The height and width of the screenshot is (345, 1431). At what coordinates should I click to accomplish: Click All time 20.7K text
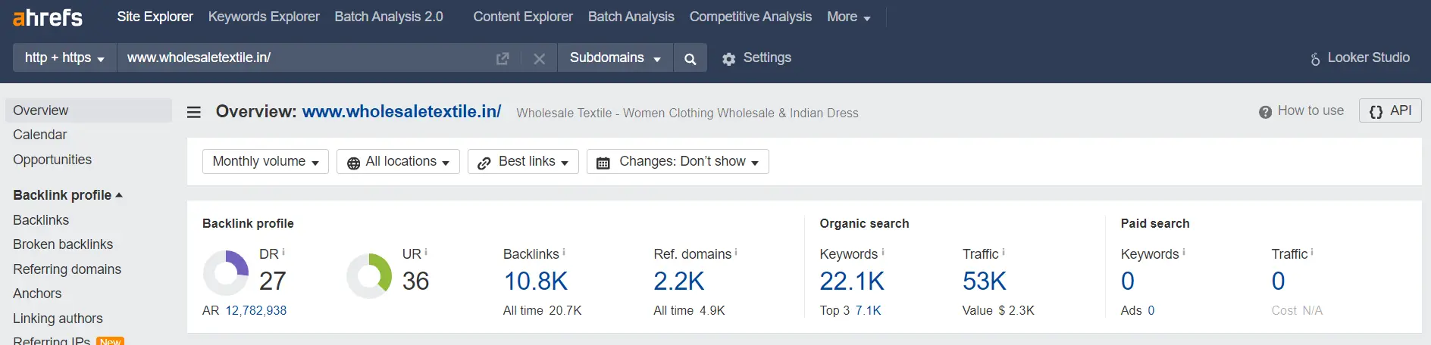pos(543,310)
